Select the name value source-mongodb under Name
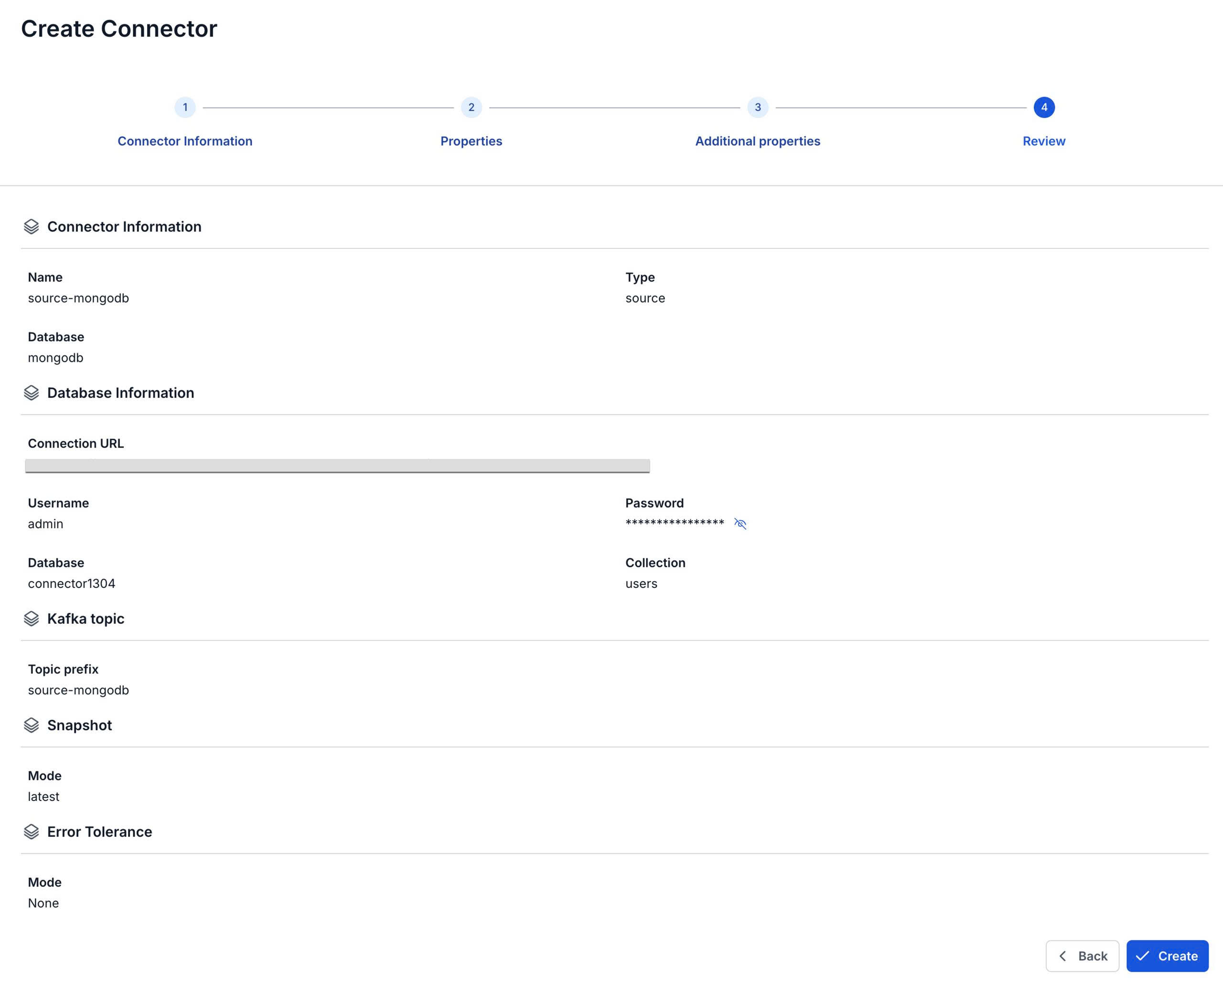 pos(78,298)
